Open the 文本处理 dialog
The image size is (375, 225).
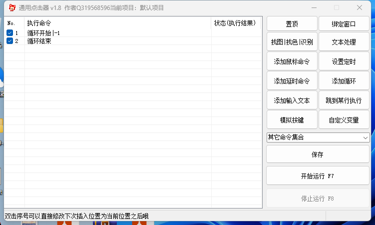pos(344,42)
